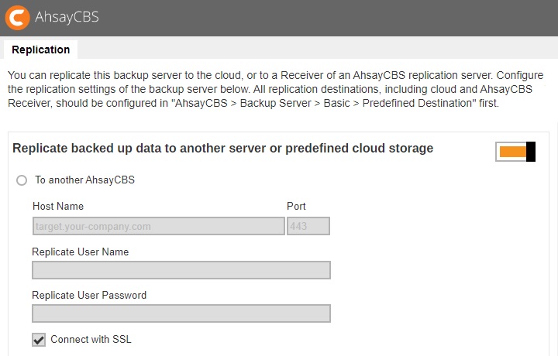Click the orange AhsayCBS logo icon
The image size is (558, 356).
click(x=19, y=16)
